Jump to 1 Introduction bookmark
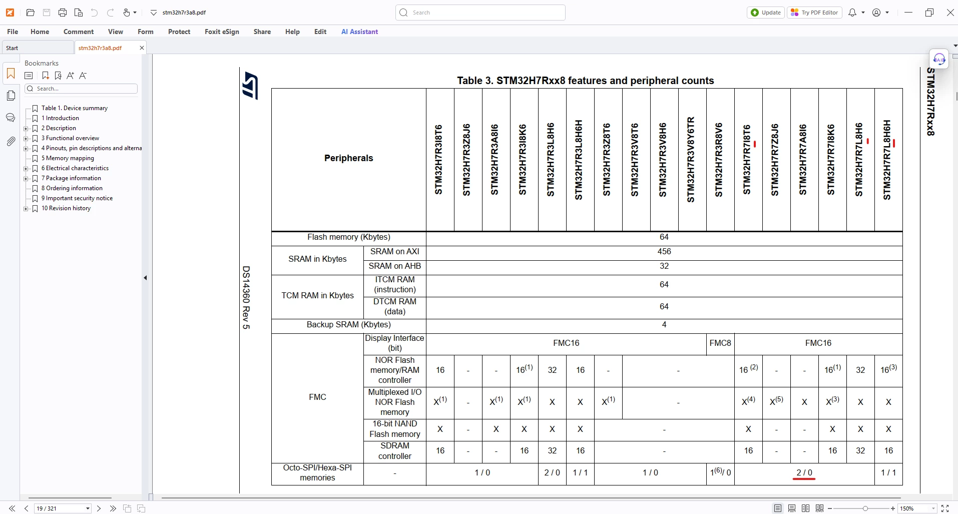The width and height of the screenshot is (958, 514). click(x=60, y=118)
